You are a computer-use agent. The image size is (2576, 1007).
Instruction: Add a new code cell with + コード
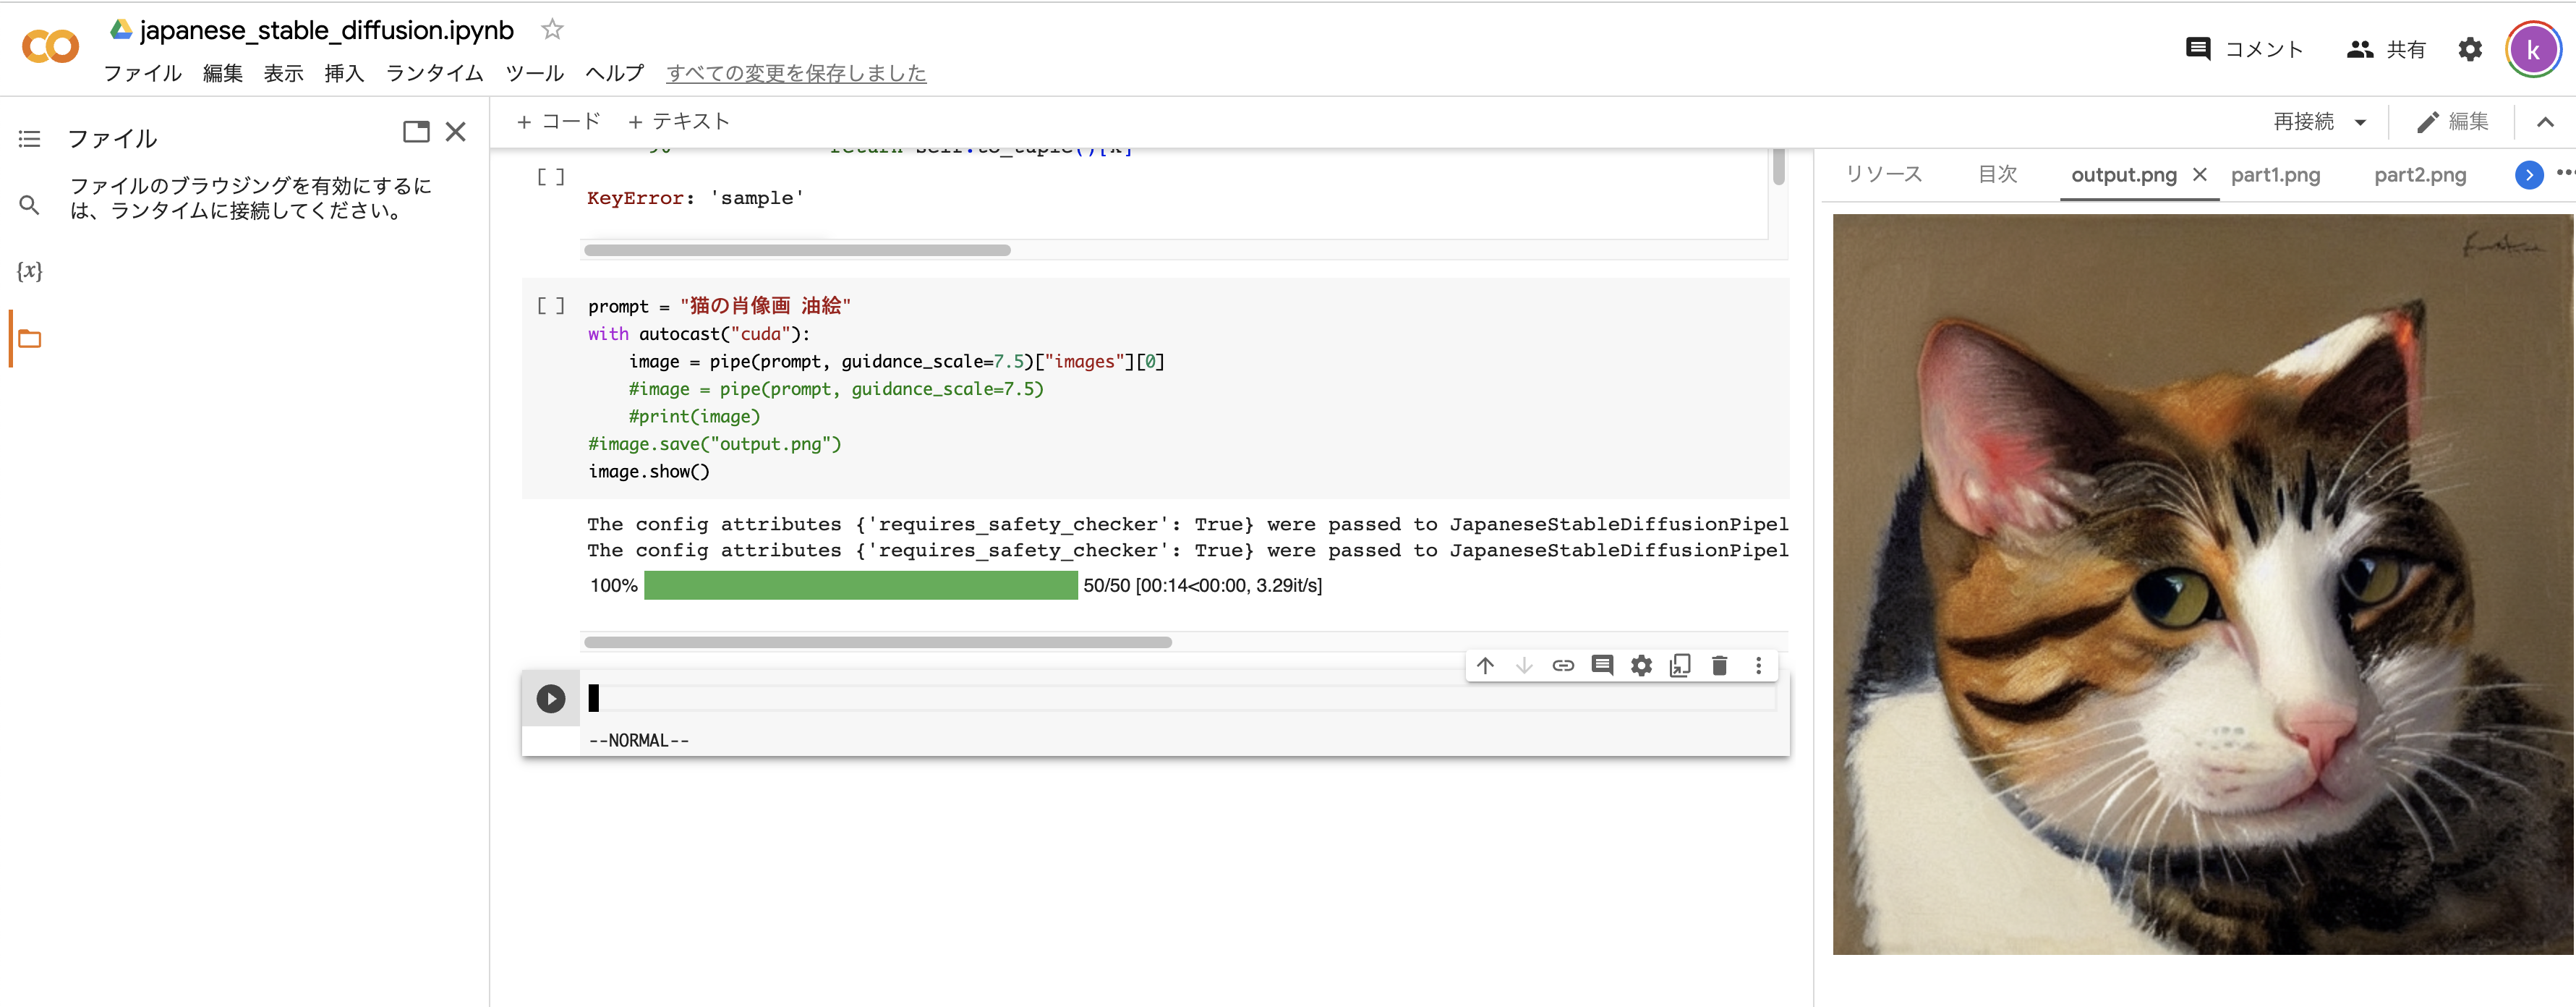(x=560, y=120)
